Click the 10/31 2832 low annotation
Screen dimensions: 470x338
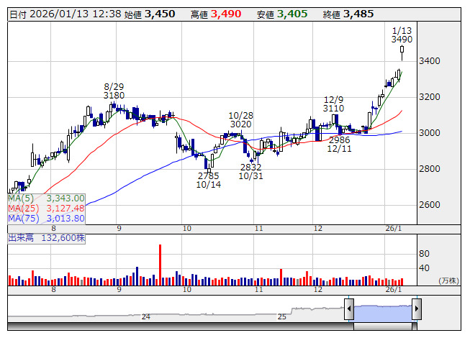pyautogui.click(x=250, y=171)
